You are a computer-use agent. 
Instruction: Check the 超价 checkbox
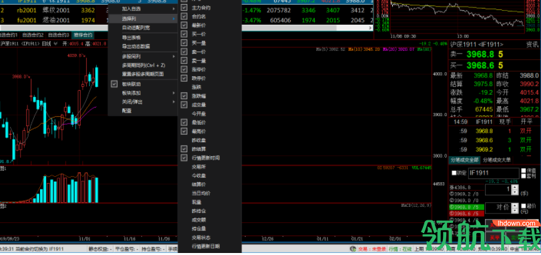[524, 206]
